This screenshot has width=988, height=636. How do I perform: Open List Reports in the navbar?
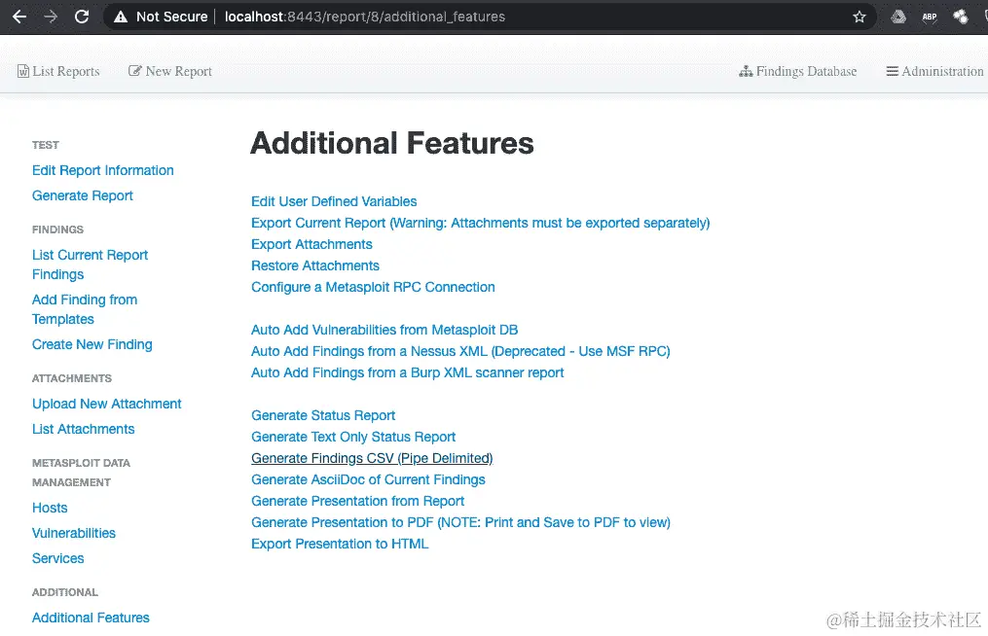click(58, 71)
